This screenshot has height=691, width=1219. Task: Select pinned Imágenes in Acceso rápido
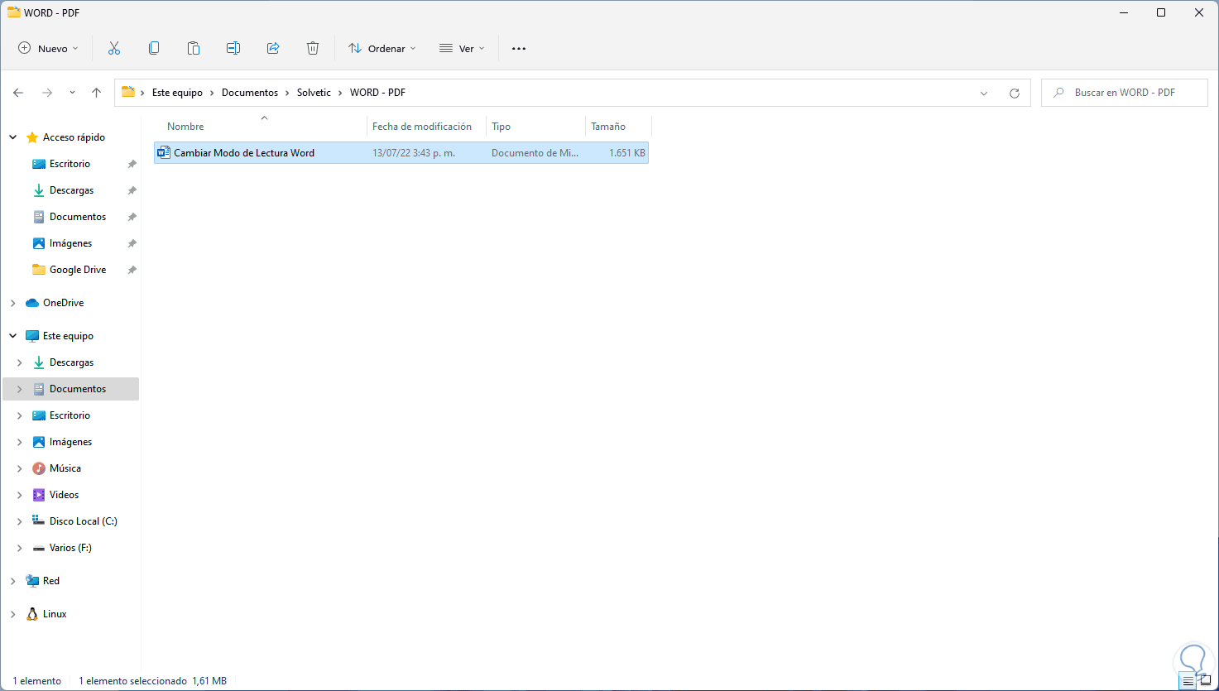[70, 243]
